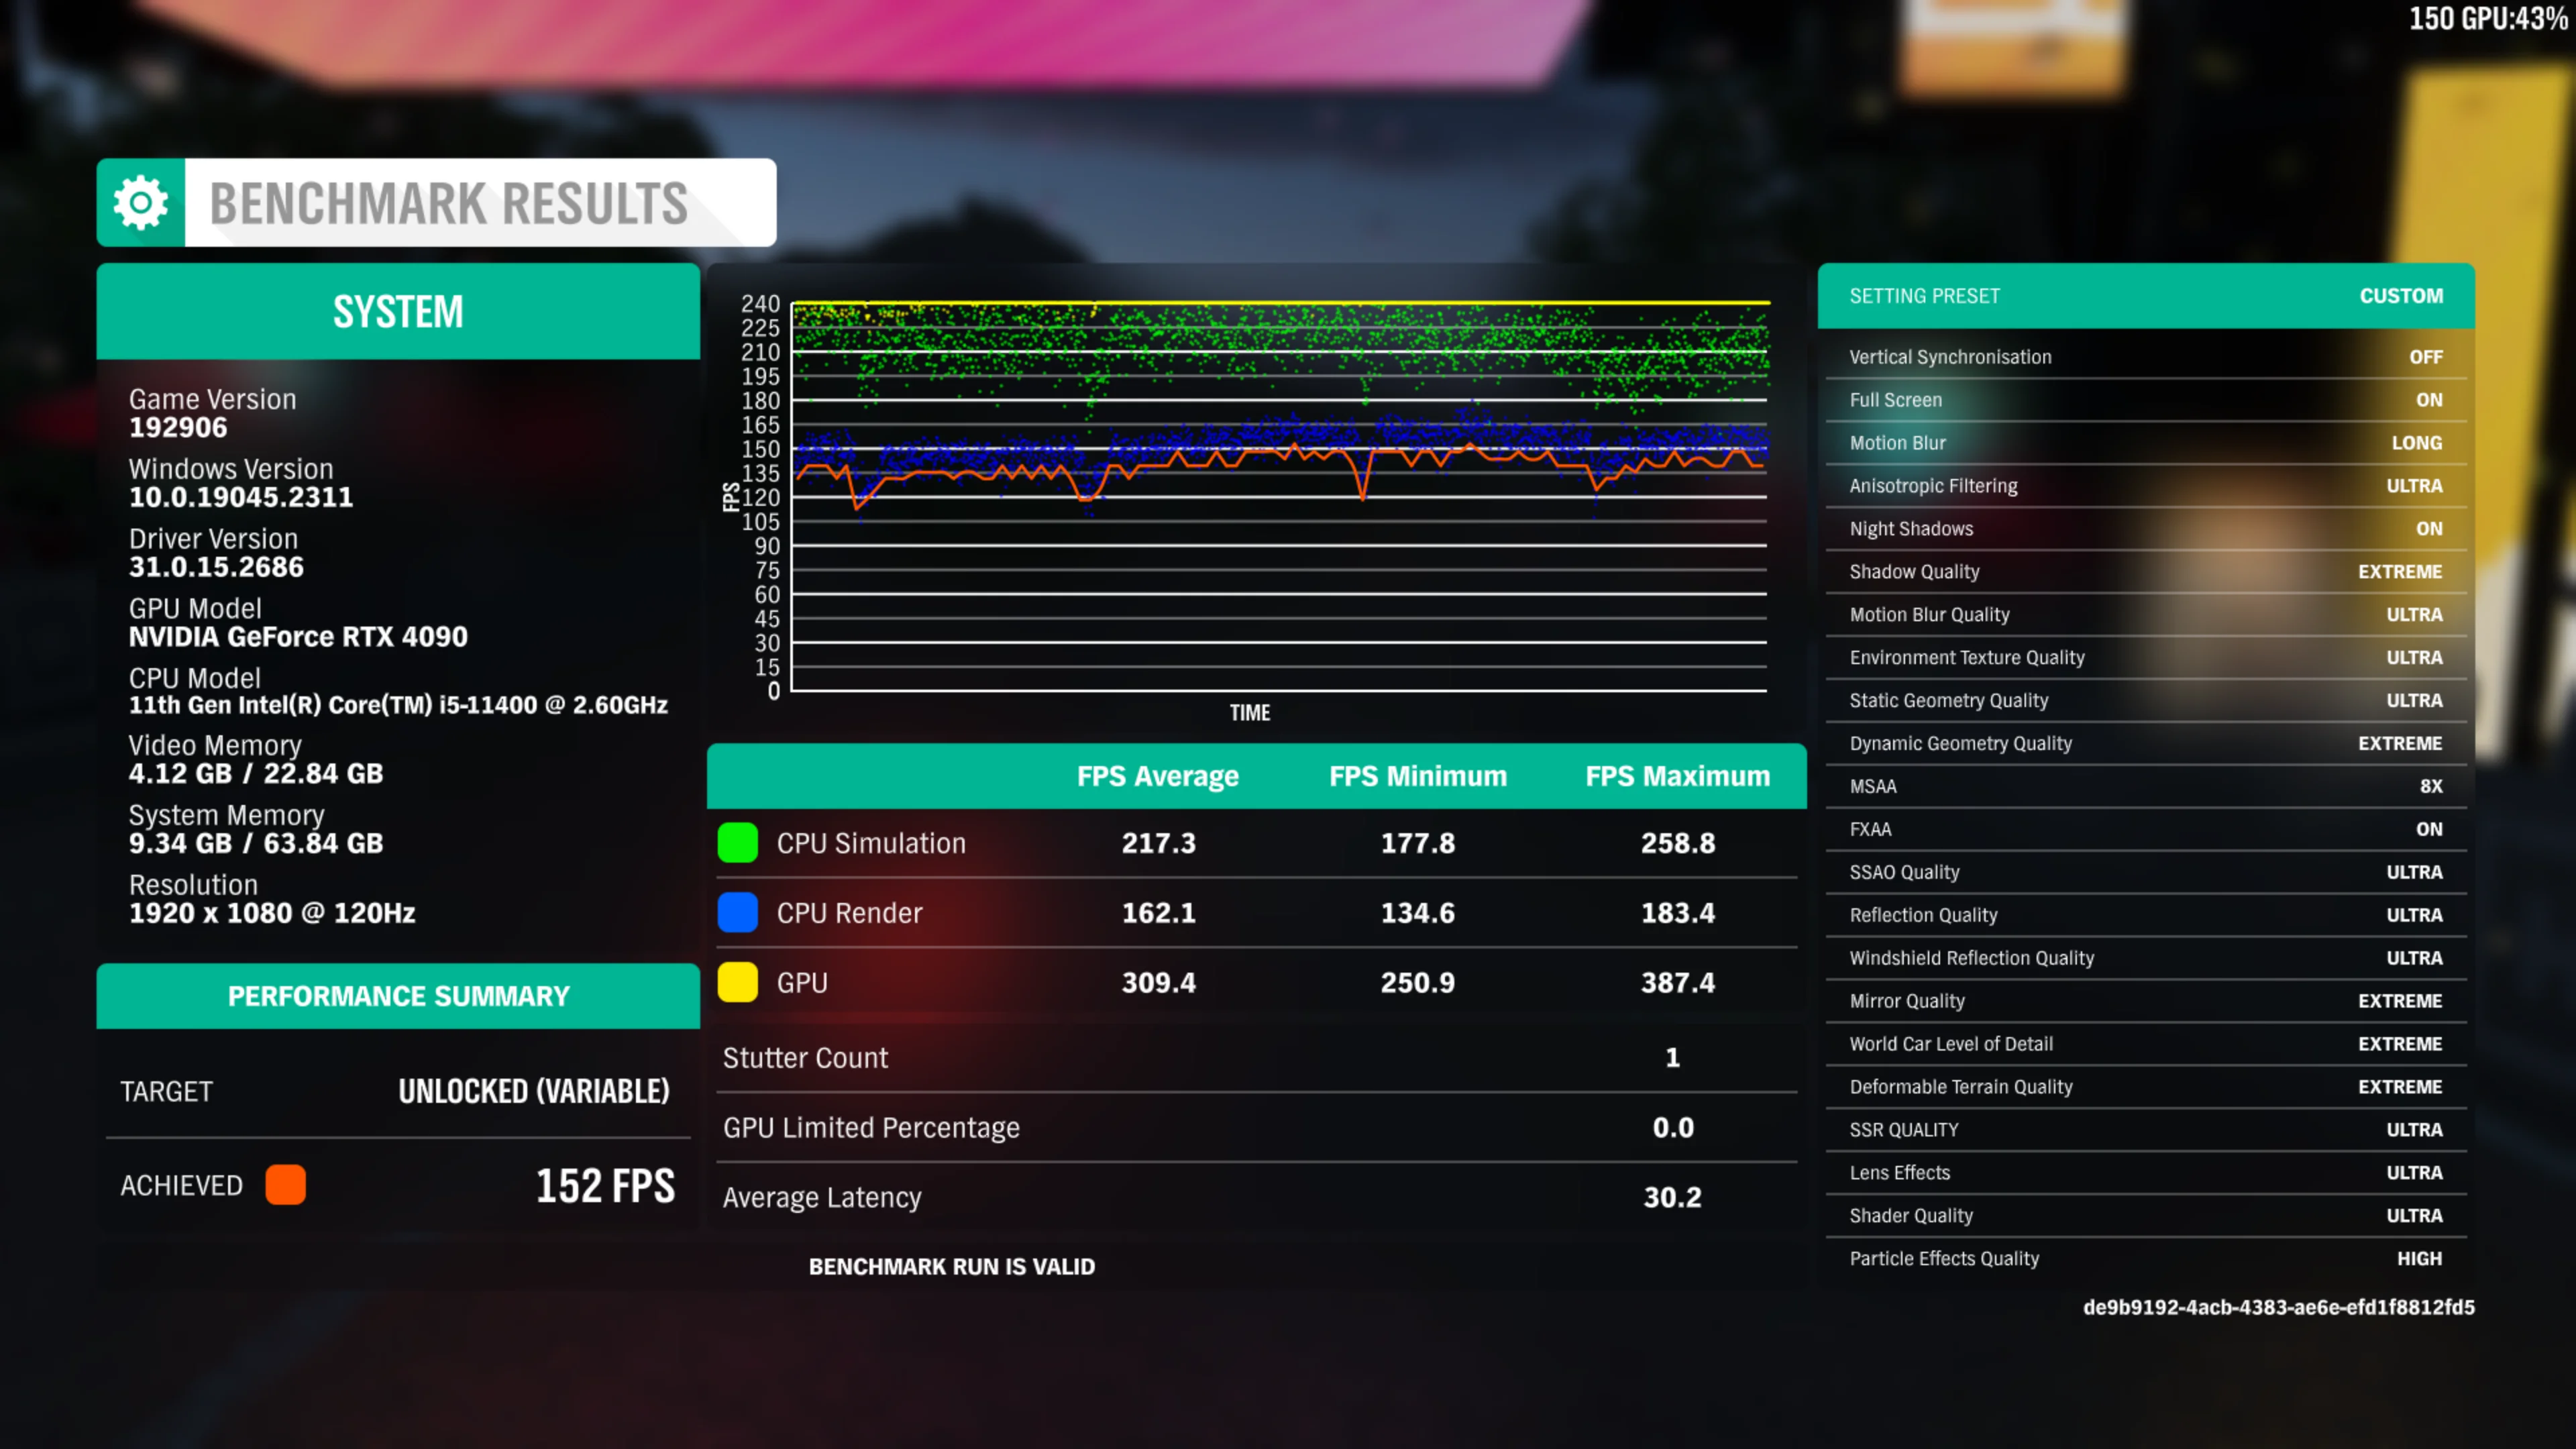Click the GPU Limited Percentage row

1257,1128
